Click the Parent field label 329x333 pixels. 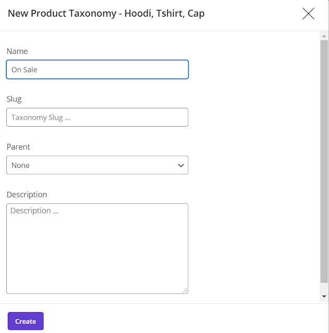[18, 147]
